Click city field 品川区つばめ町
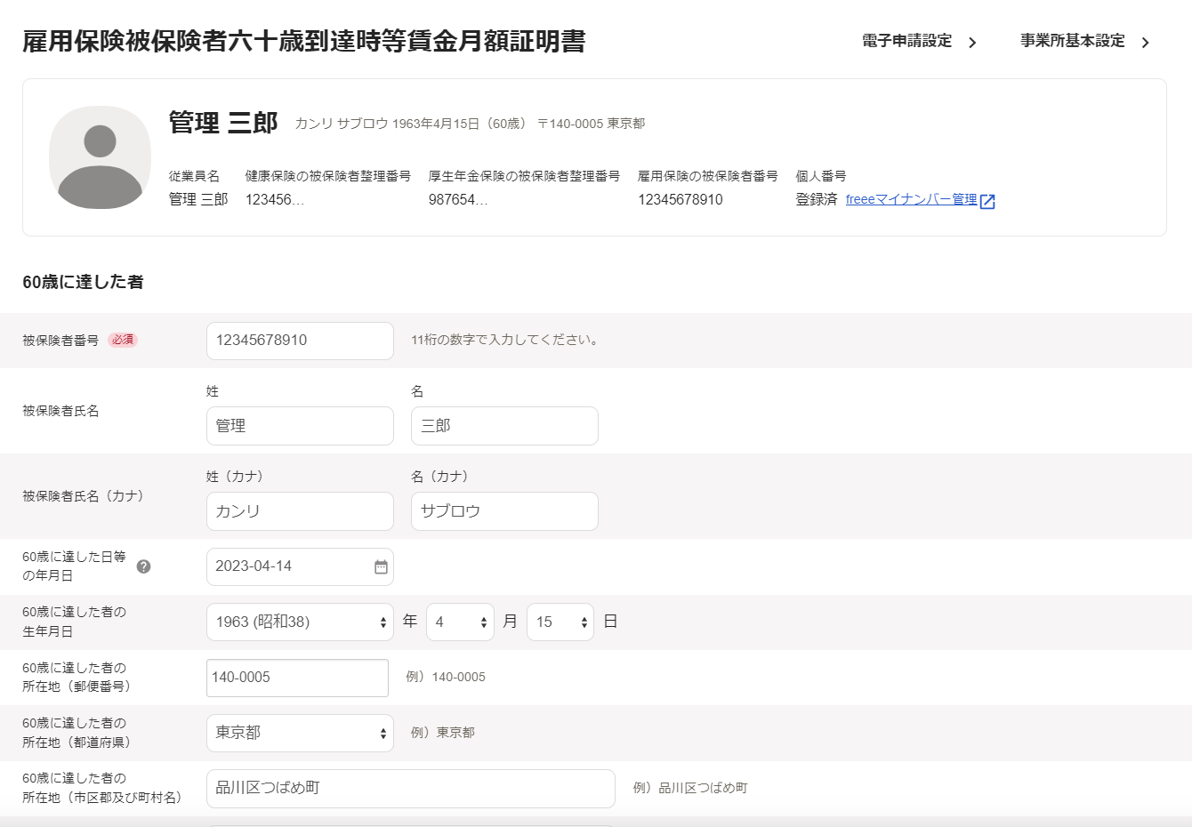This screenshot has width=1192, height=827. pyautogui.click(x=411, y=789)
